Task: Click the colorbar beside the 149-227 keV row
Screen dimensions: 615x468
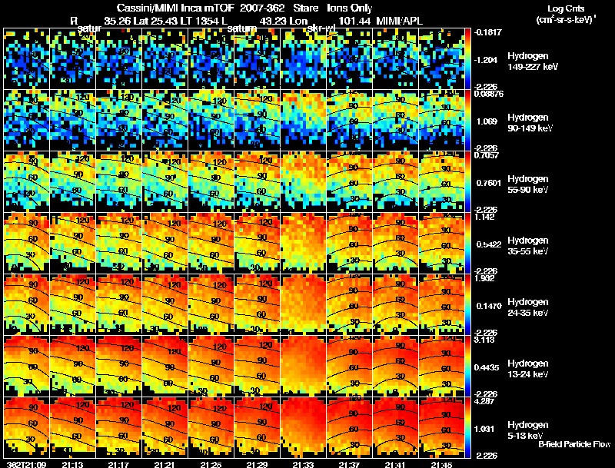Action: 467,58
